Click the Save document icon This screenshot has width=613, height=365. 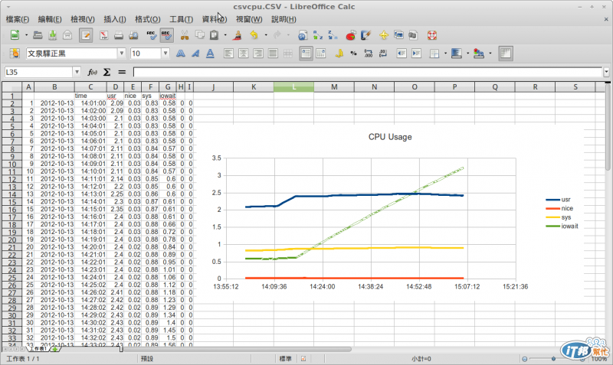[52, 35]
